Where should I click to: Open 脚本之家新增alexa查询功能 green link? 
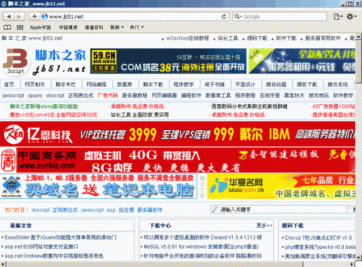click(44, 106)
